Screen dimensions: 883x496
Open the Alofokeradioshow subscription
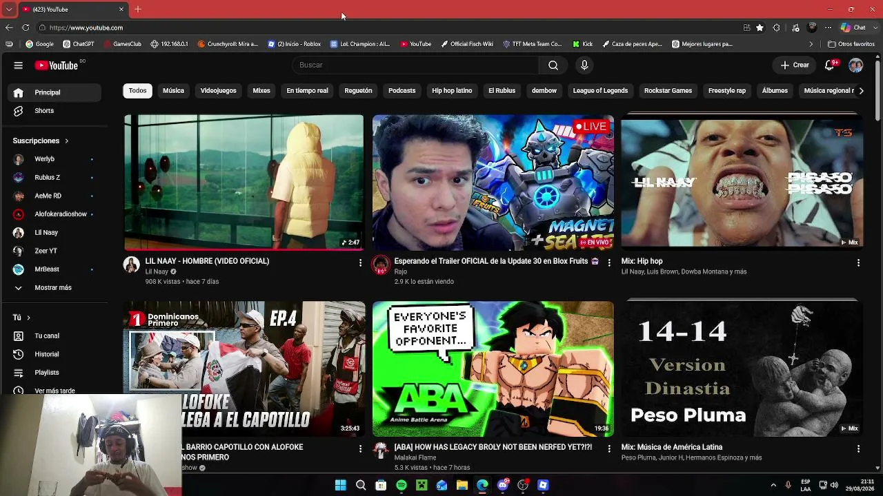pyautogui.click(x=53, y=214)
